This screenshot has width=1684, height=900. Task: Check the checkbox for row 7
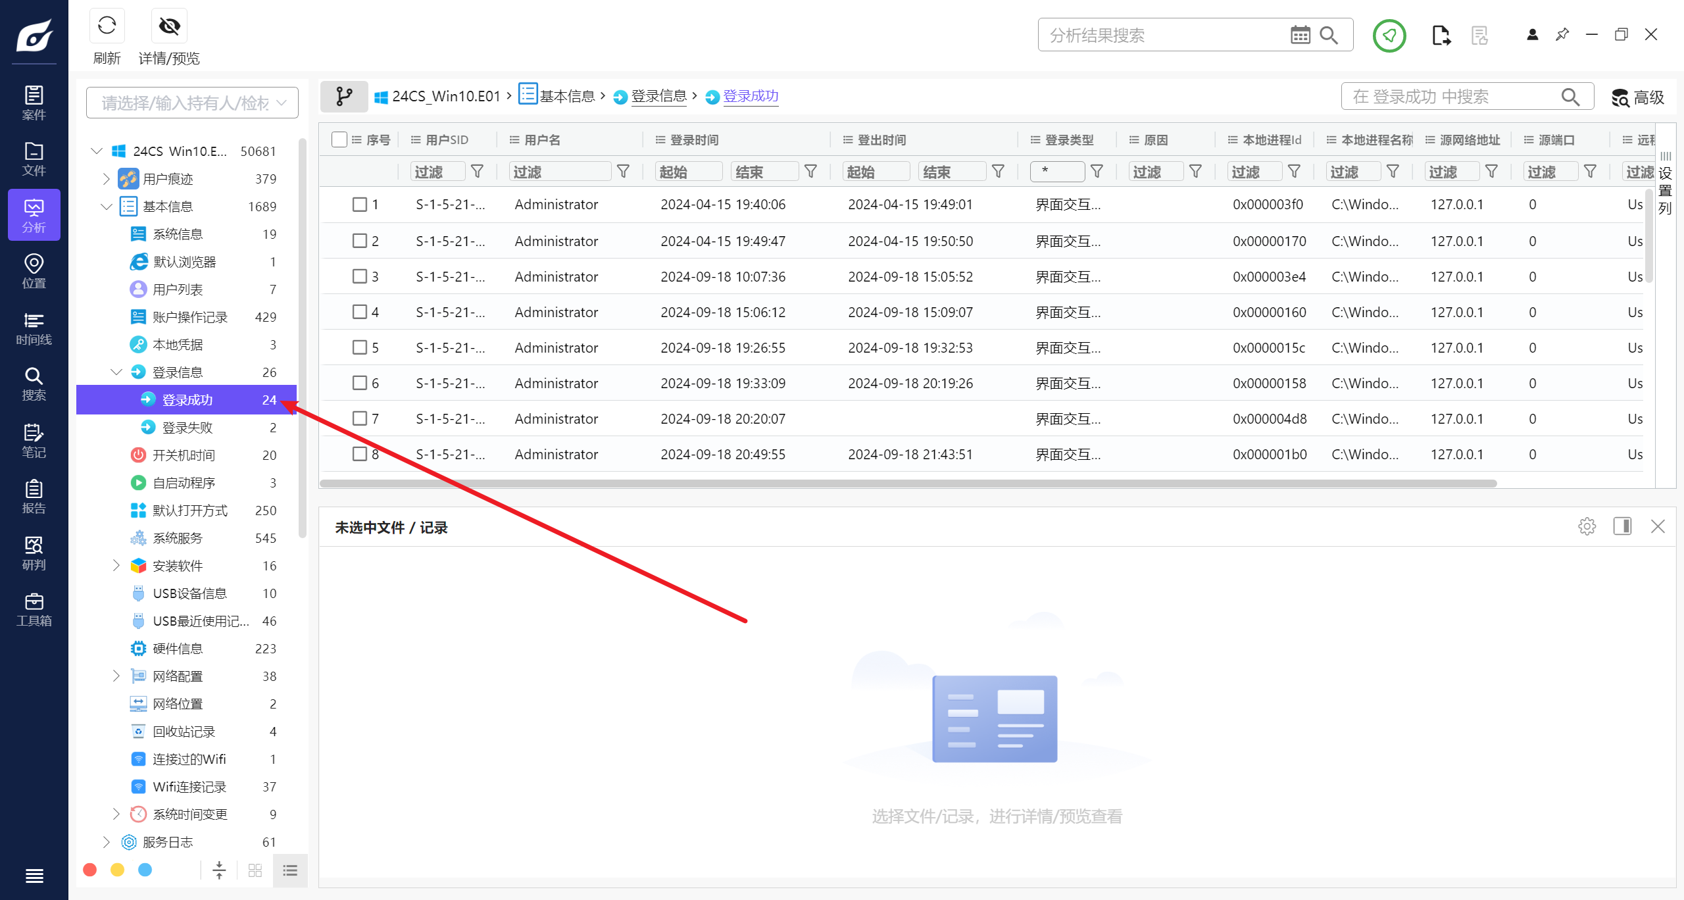(359, 418)
